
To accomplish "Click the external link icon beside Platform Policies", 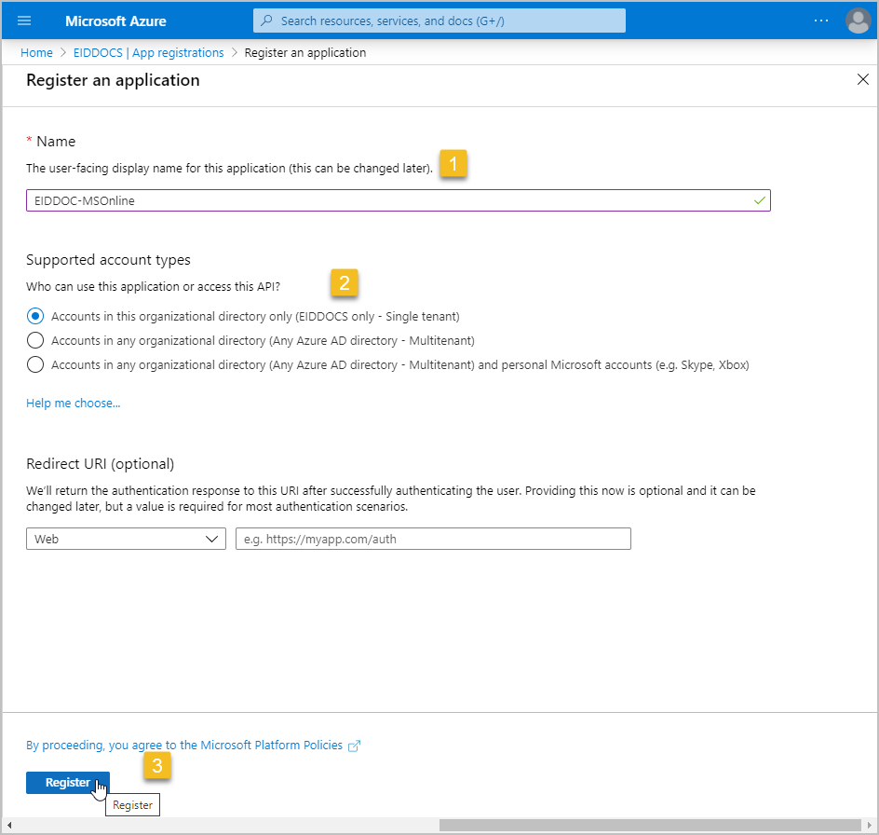I will (x=353, y=746).
